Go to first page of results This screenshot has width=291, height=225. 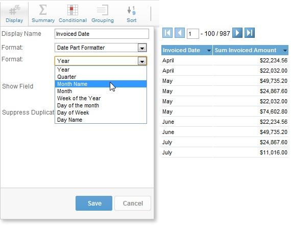pos(167,33)
